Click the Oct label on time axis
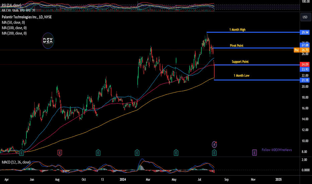This screenshot has height=184, width=312. pyautogui.click(x=84, y=179)
